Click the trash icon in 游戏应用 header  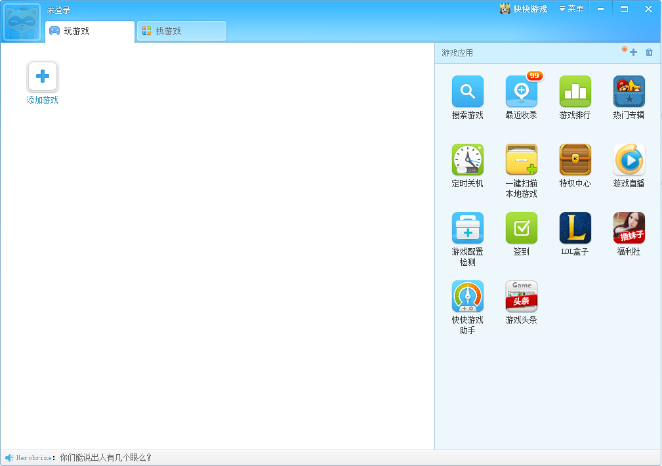[649, 53]
